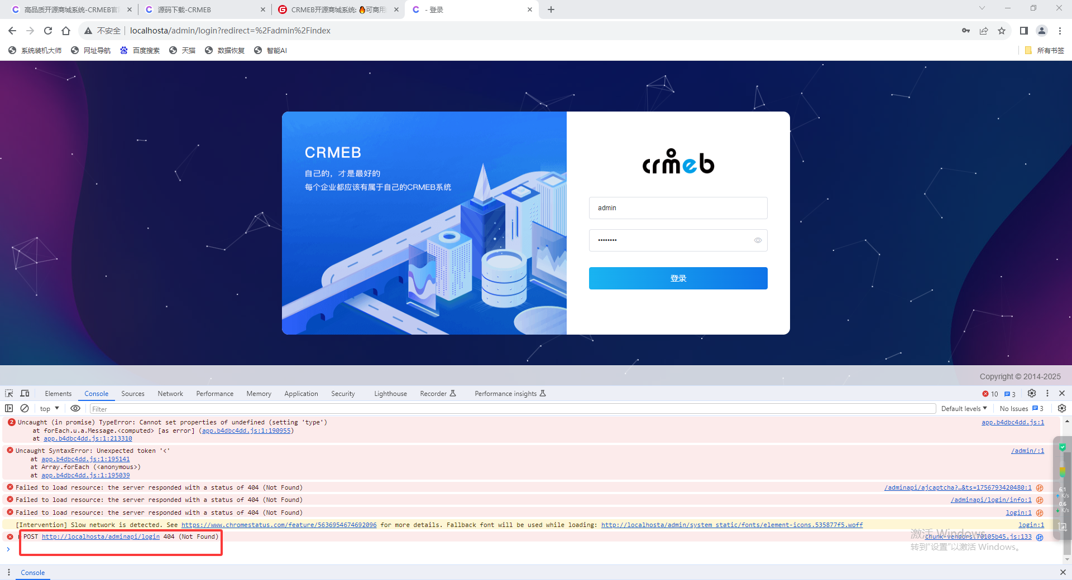Bookmark this page with the star

pyautogui.click(x=1002, y=31)
